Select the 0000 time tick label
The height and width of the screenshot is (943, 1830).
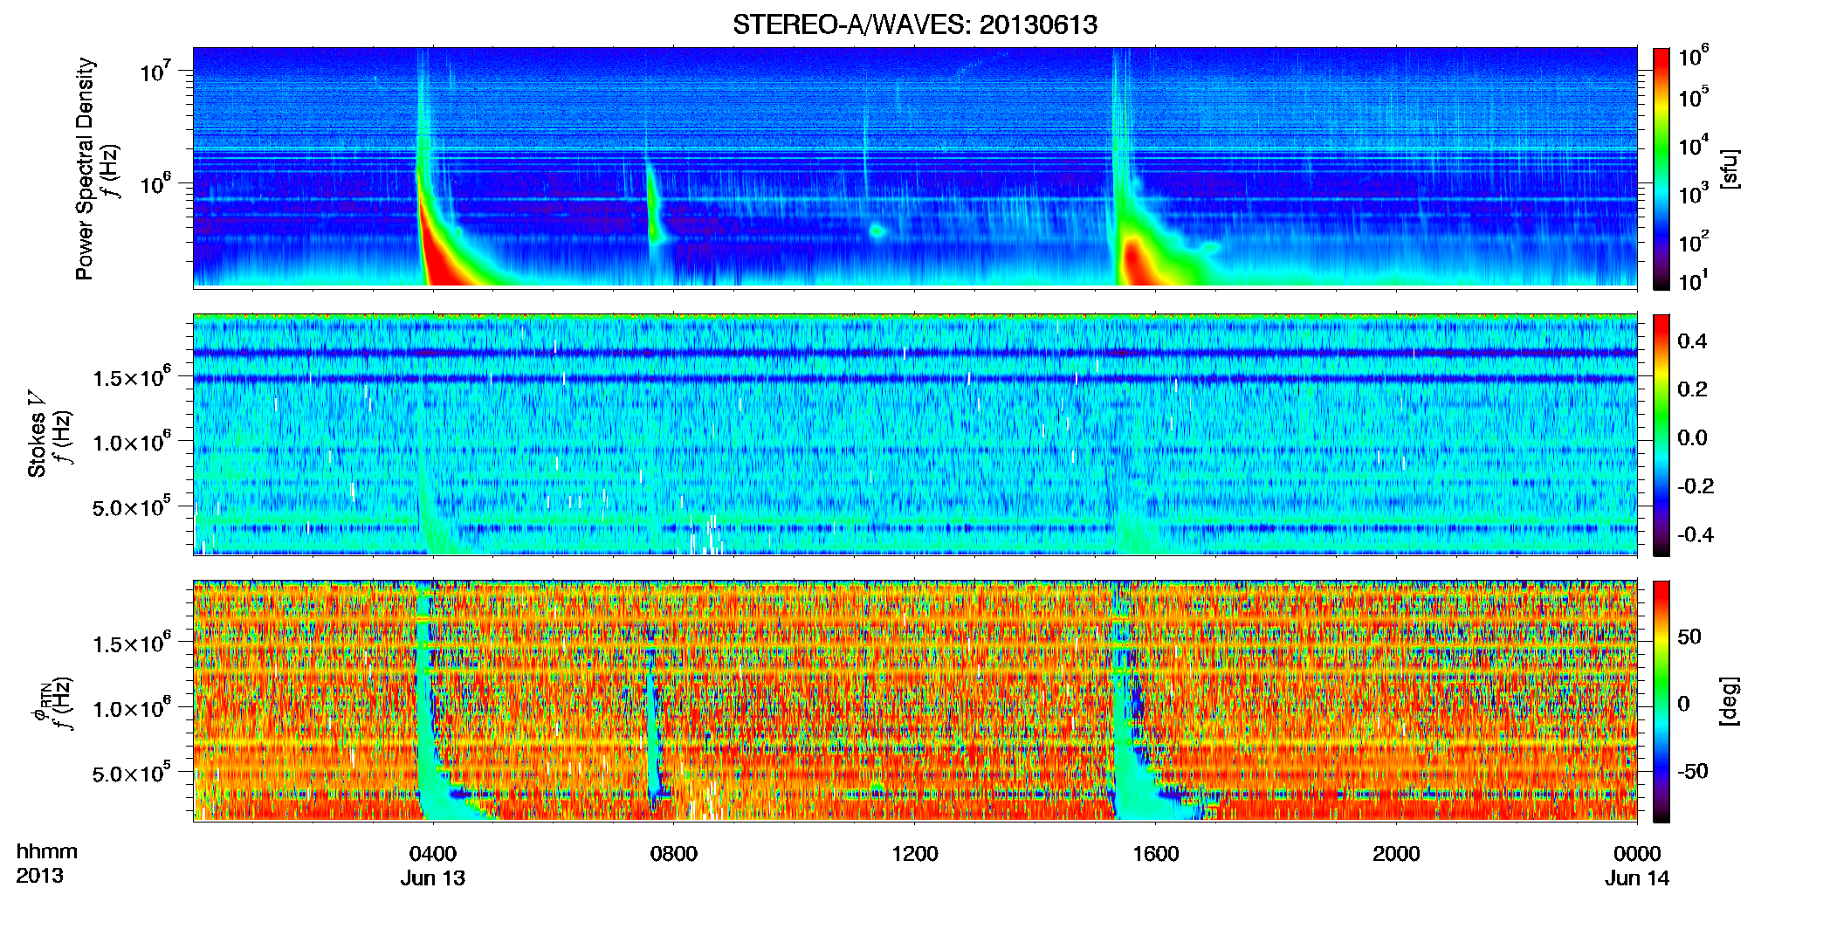pos(1637,853)
